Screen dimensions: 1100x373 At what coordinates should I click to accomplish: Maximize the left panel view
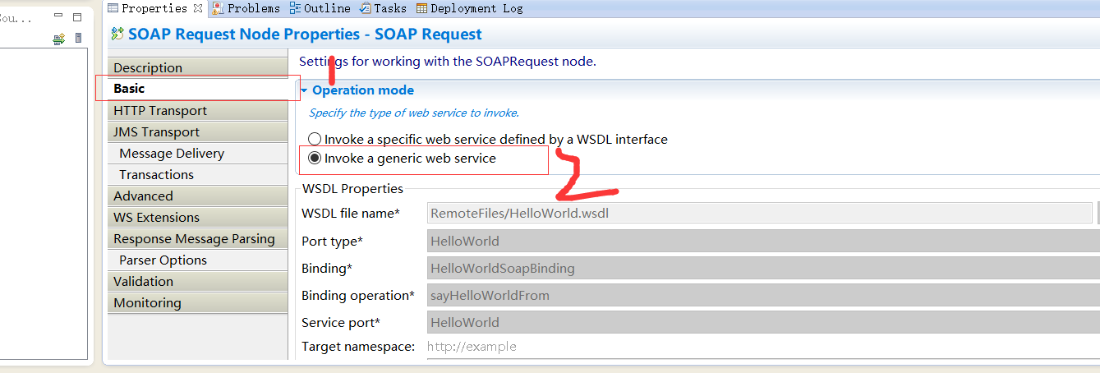76,16
